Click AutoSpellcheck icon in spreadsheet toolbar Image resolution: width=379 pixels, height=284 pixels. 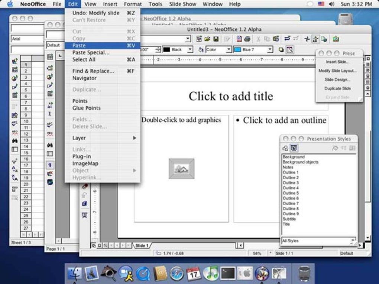point(15,132)
